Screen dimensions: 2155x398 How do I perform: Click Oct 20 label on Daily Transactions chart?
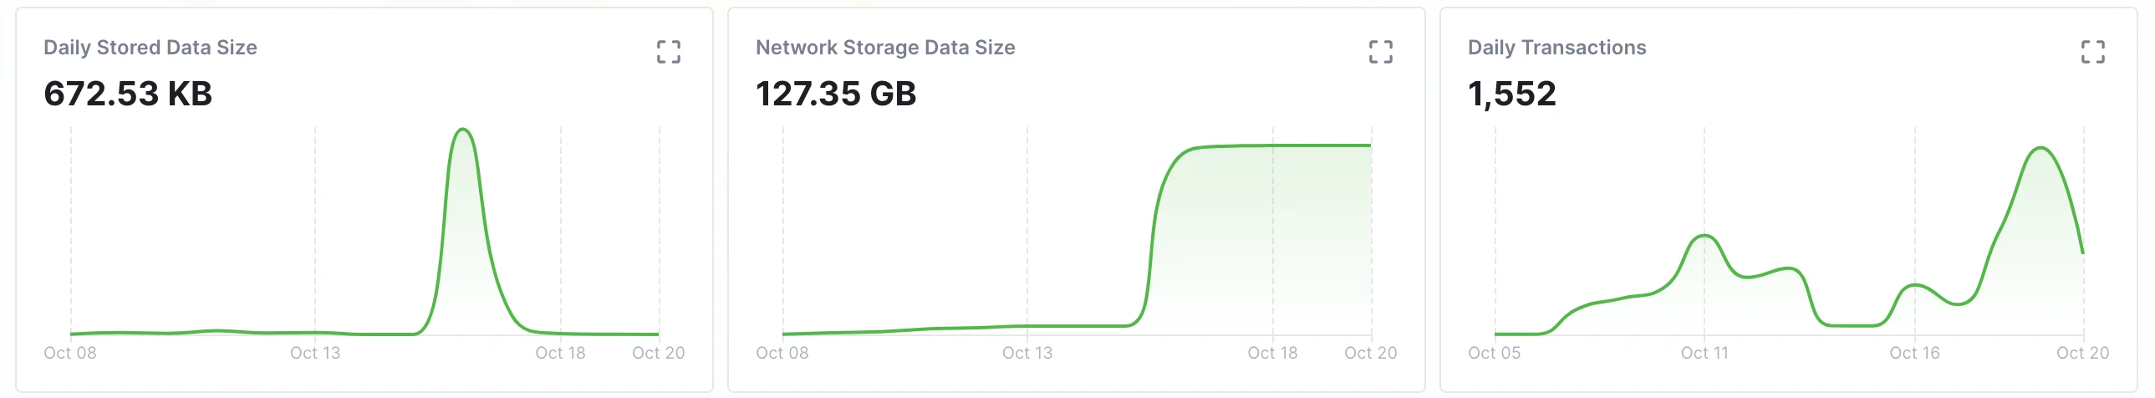pyautogui.click(x=2082, y=353)
